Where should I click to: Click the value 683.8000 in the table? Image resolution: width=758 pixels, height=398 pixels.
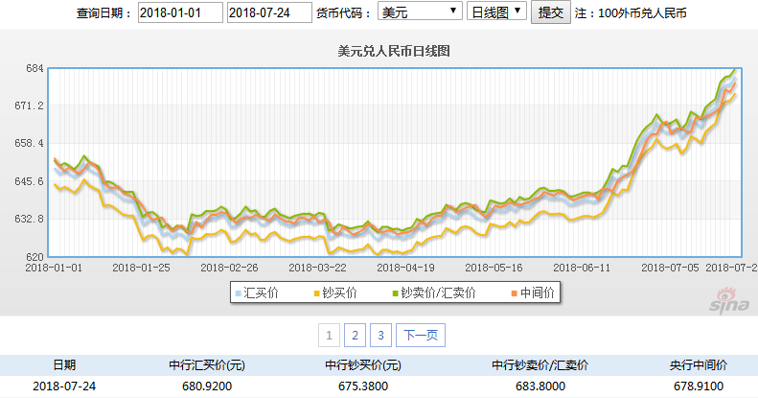point(540,386)
